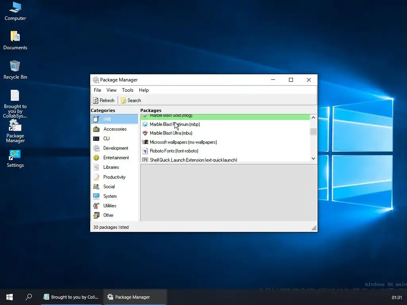This screenshot has width=407, height=305.
Task: Select Microsoft wallpapers (ms-wallpapers) text
Action: tap(183, 142)
